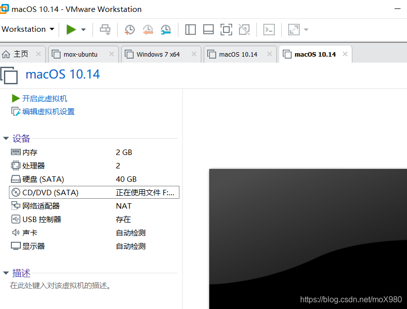The image size is (407, 309).
Task: Click Send Ctrl+Alt+Del toolbar icon
Action: (105, 29)
